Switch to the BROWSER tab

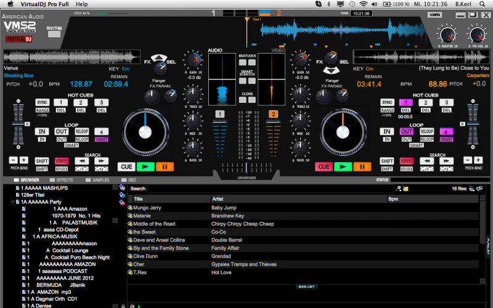pyautogui.click(x=26, y=180)
